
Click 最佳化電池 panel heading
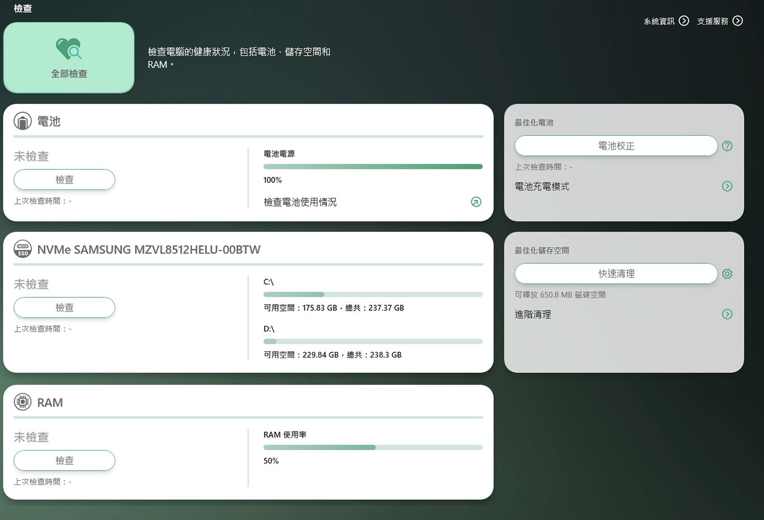(534, 123)
